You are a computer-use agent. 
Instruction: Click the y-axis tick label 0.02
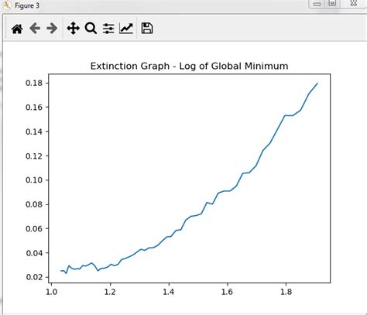point(35,277)
